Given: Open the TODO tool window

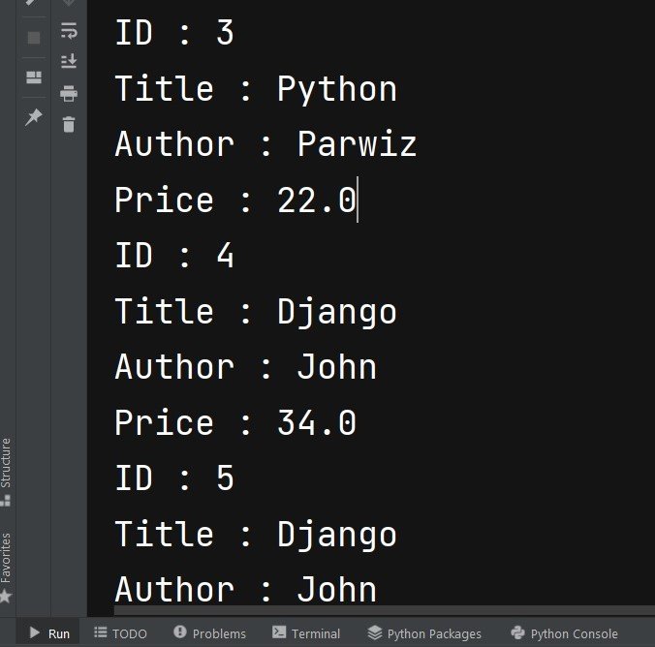Looking at the screenshot, I should 120,633.
